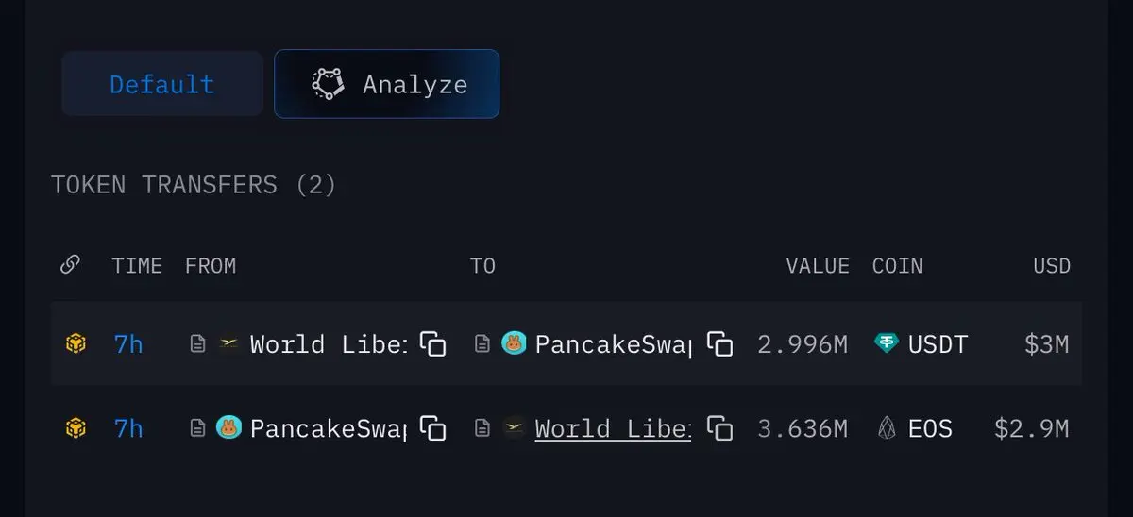The width and height of the screenshot is (1133, 517).
Task: Click the link icon in table header
Action: click(70, 265)
